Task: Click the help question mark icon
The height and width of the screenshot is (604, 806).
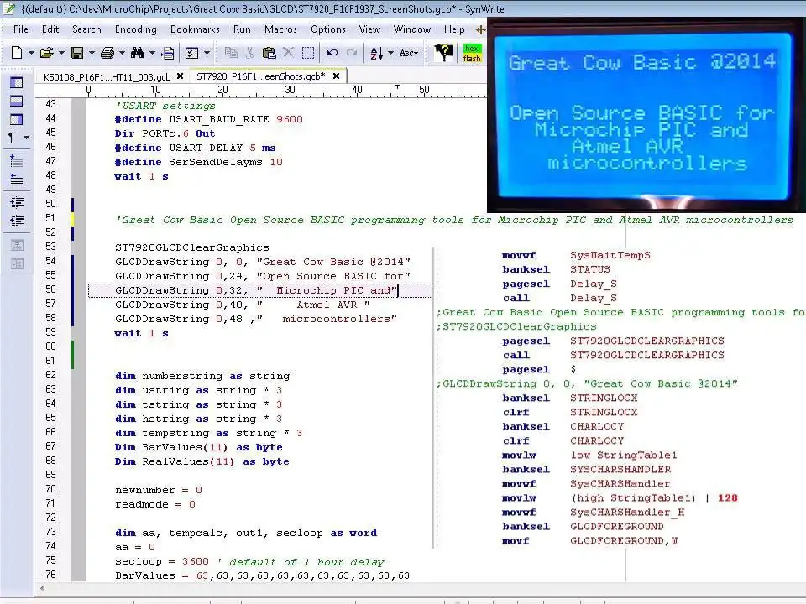Action: (443, 52)
